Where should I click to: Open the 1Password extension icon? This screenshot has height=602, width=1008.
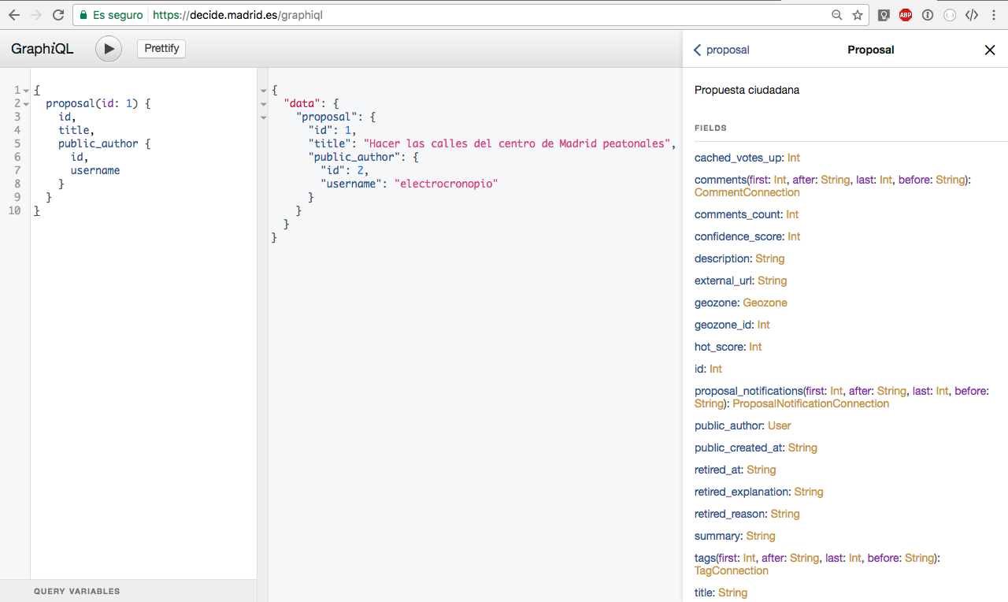pos(928,14)
